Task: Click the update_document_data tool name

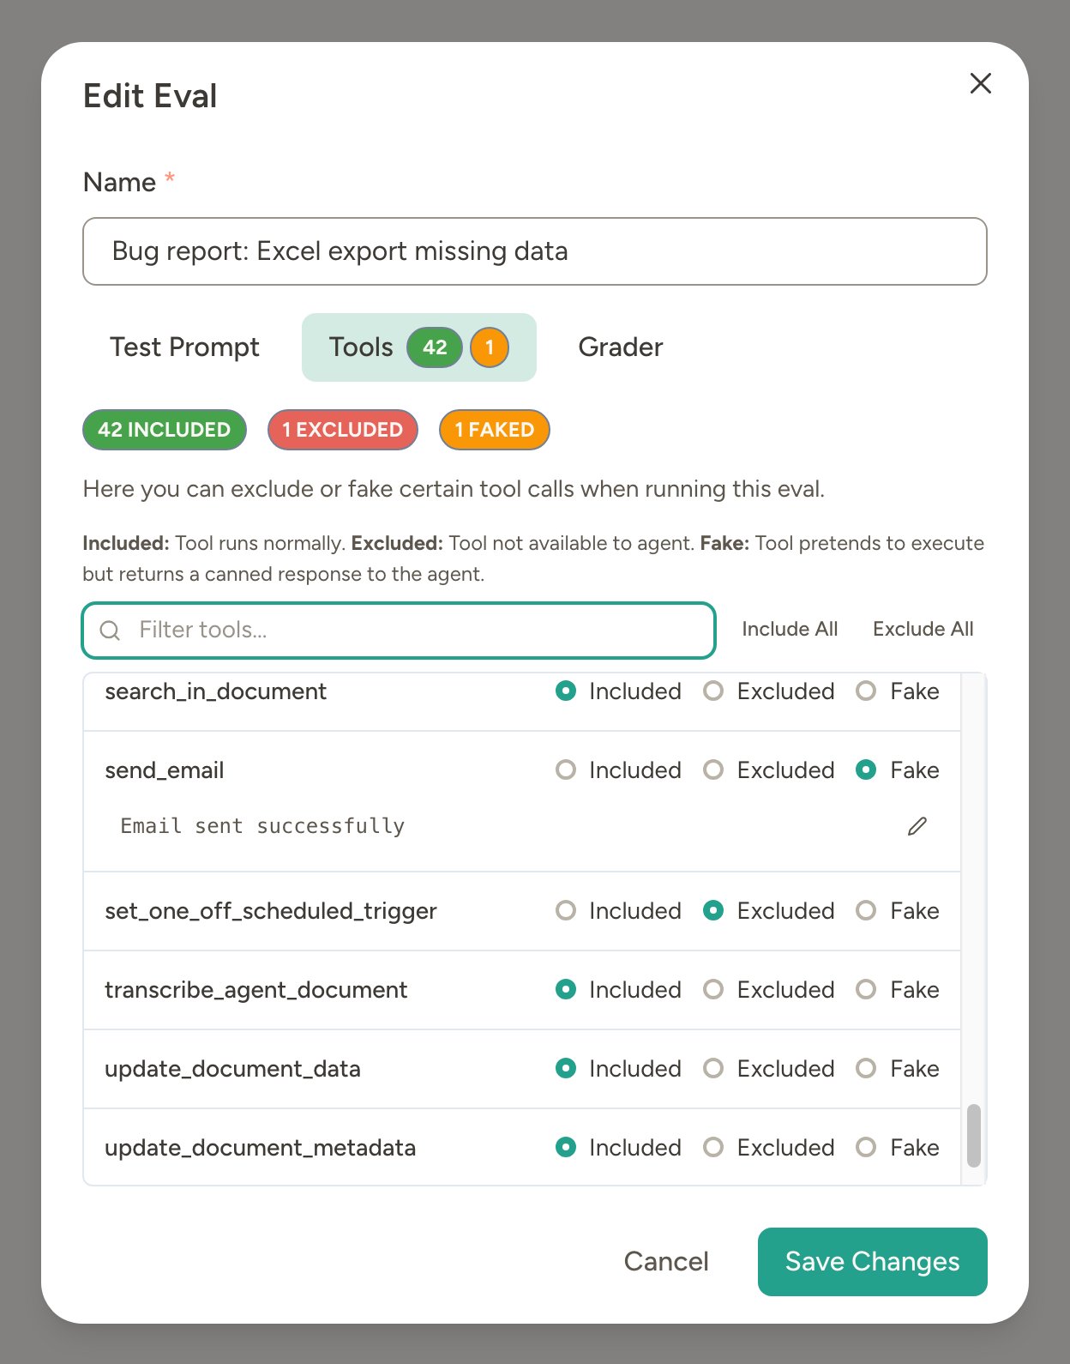Action: coord(232,1069)
